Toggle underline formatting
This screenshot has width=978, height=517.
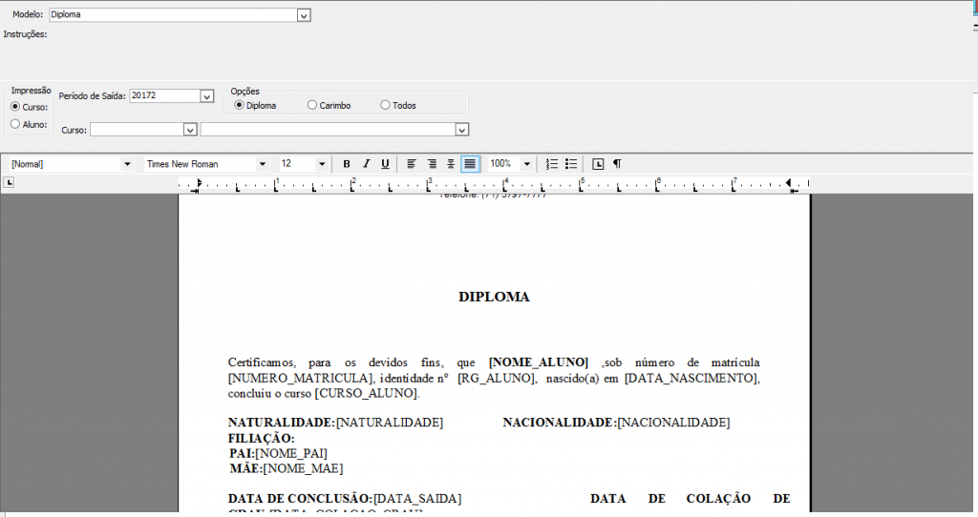coord(385,164)
